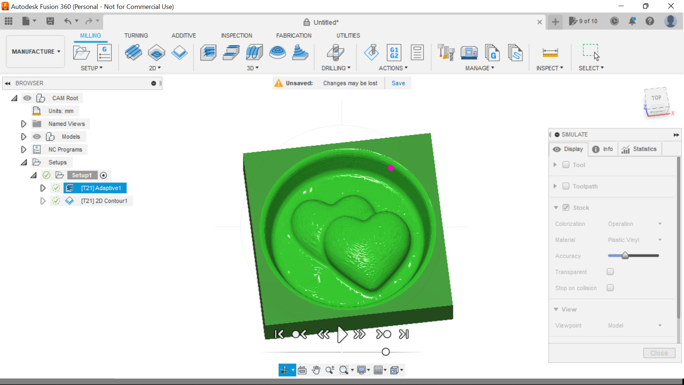Viewport: 684px width, 385px height.
Task: Enable the Transparent stock checkbox
Action: (x=610, y=272)
